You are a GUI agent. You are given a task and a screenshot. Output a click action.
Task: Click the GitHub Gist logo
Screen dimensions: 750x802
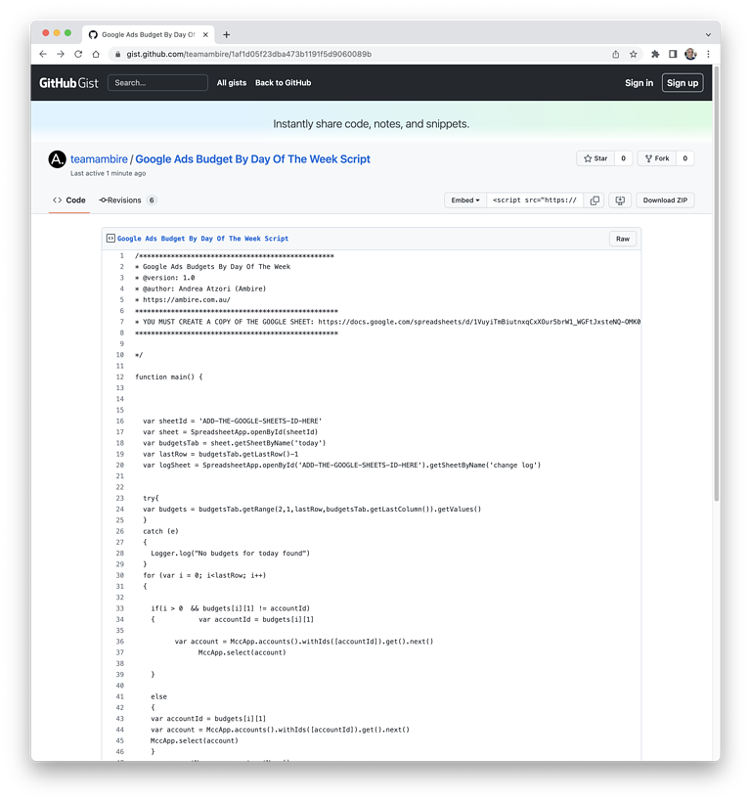pyautogui.click(x=68, y=82)
